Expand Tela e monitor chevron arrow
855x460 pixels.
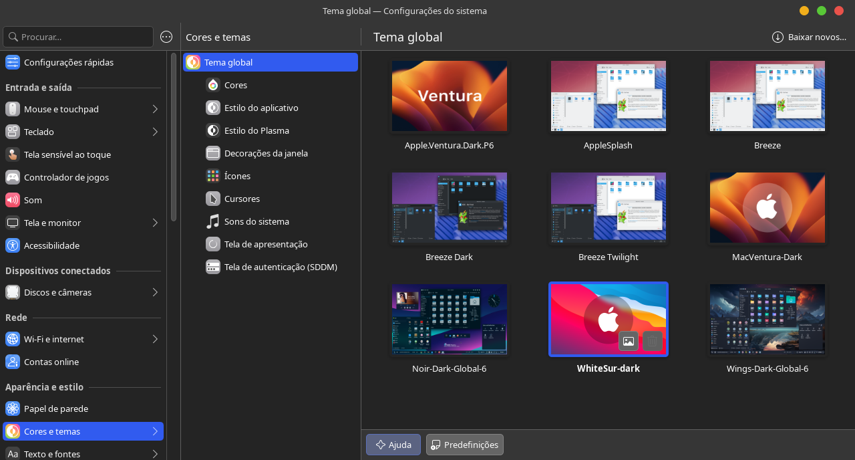(155, 223)
